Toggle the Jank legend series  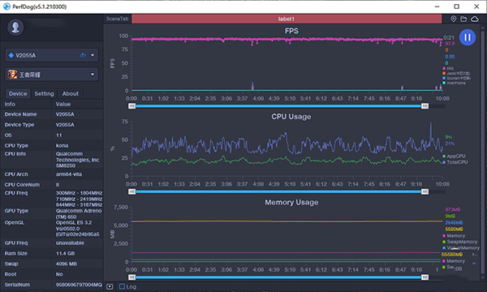[456, 74]
